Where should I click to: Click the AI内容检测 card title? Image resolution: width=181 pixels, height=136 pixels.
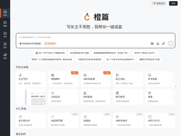tap(89, 79)
